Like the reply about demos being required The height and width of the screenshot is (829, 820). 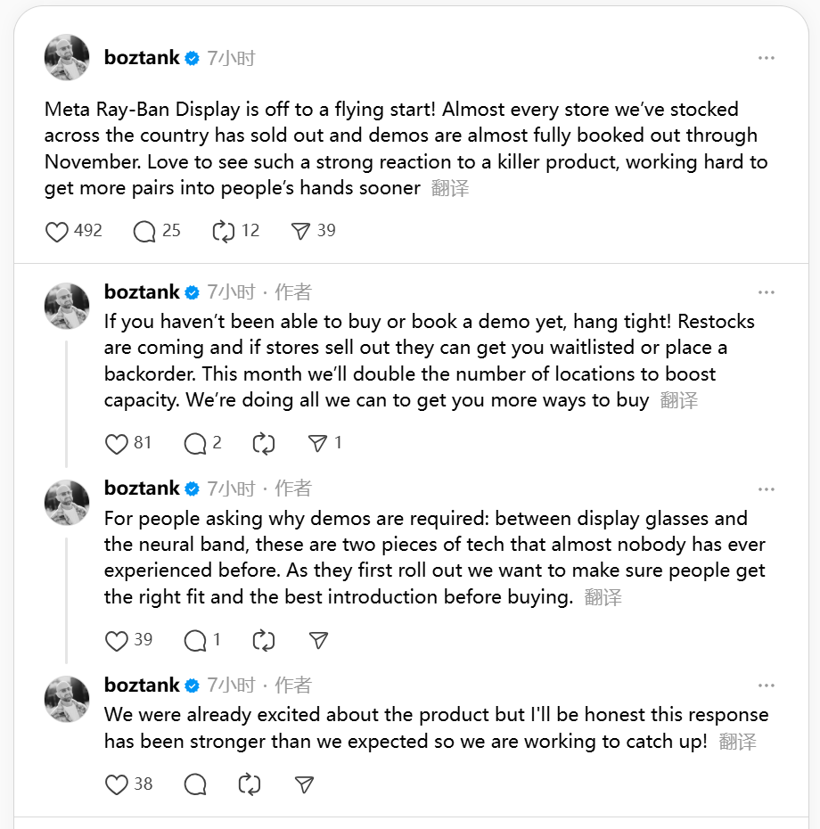(117, 640)
